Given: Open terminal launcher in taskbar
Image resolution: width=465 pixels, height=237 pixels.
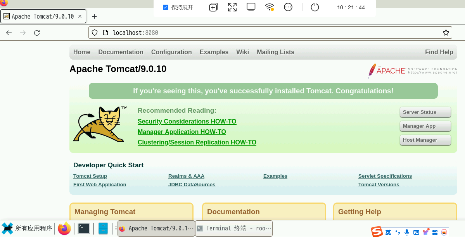Looking at the screenshot, I should [84, 228].
